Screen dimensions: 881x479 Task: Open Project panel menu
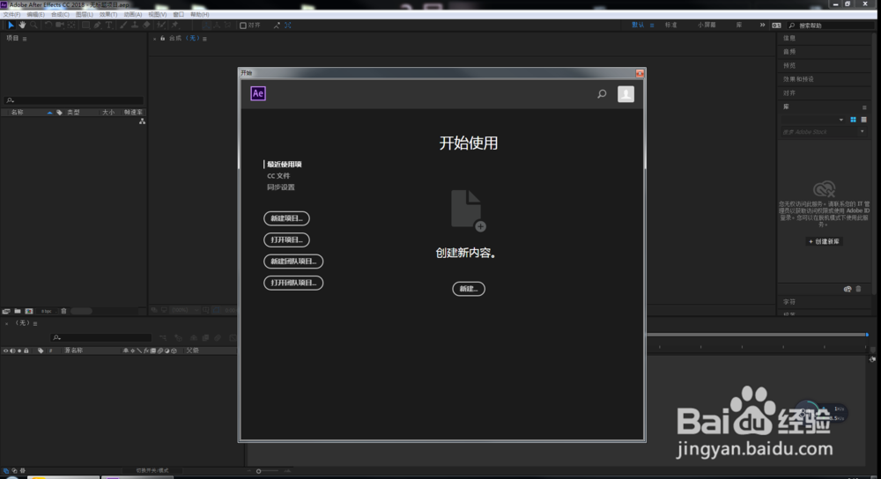coord(25,39)
